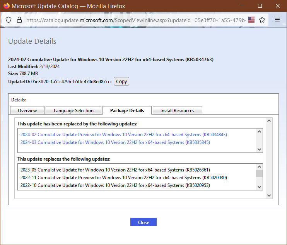Image resolution: width=287 pixels, height=245 pixels.
Task: Click the UpdateID value 05e3ff70-1a55-479b-b5f6-470d8ed87ccc
Action: (x=72, y=82)
